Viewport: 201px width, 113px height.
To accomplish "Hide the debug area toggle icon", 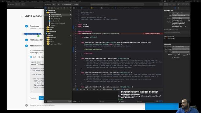I will coord(74,89).
